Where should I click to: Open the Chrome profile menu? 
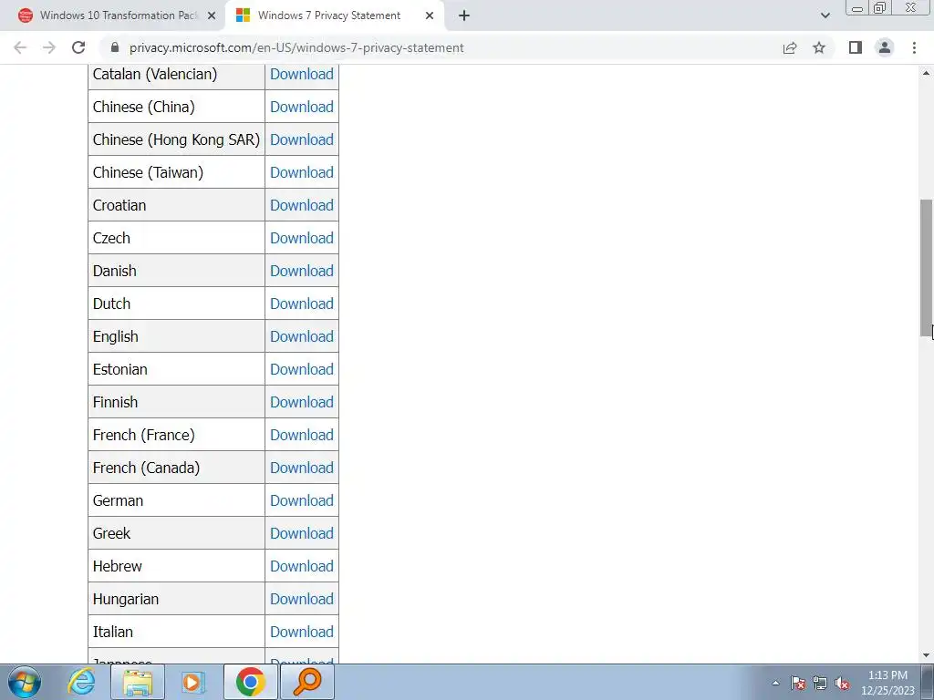click(885, 47)
